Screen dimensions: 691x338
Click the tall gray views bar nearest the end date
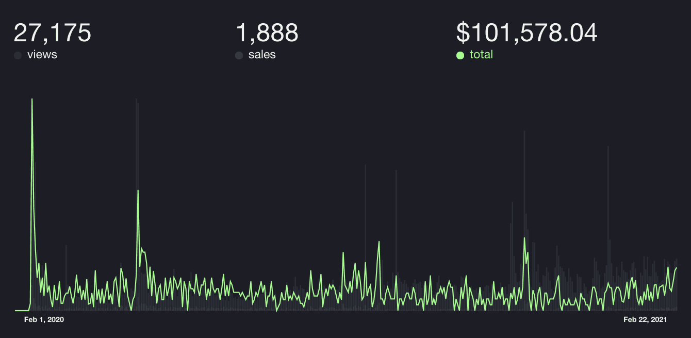[x=608, y=147]
